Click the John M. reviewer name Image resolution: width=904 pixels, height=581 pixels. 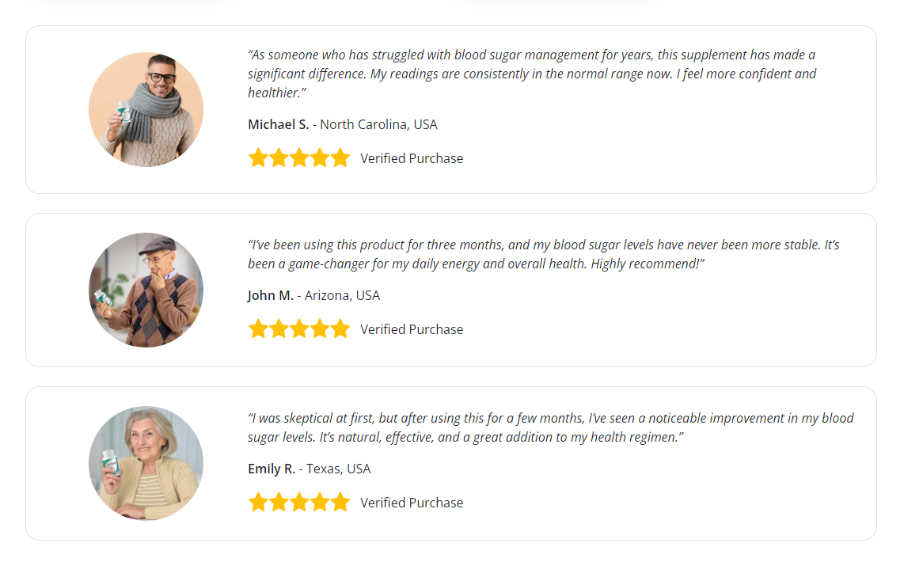(x=271, y=296)
